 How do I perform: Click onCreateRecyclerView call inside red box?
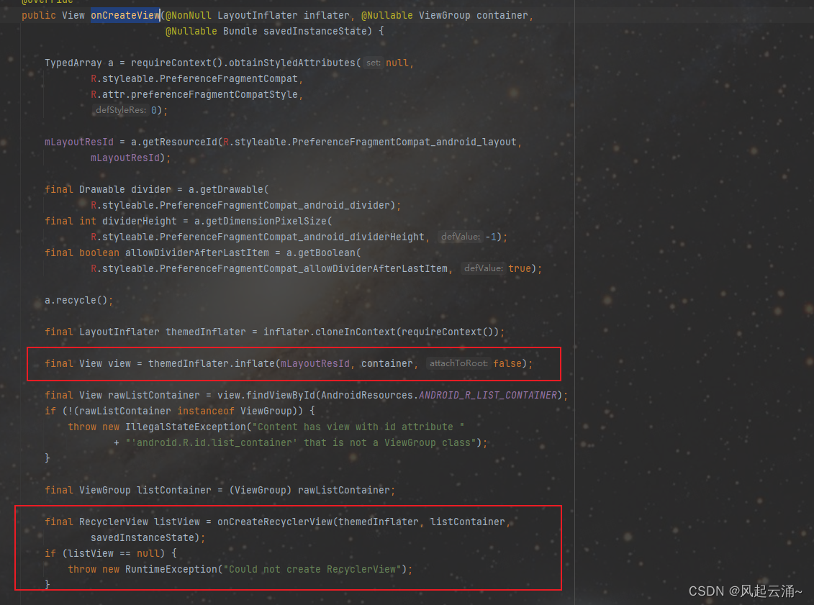coord(279,522)
